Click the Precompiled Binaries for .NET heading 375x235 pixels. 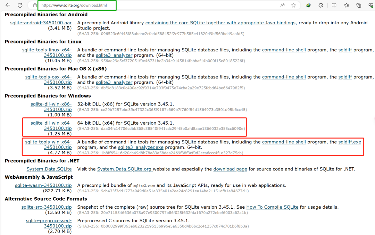42,161
